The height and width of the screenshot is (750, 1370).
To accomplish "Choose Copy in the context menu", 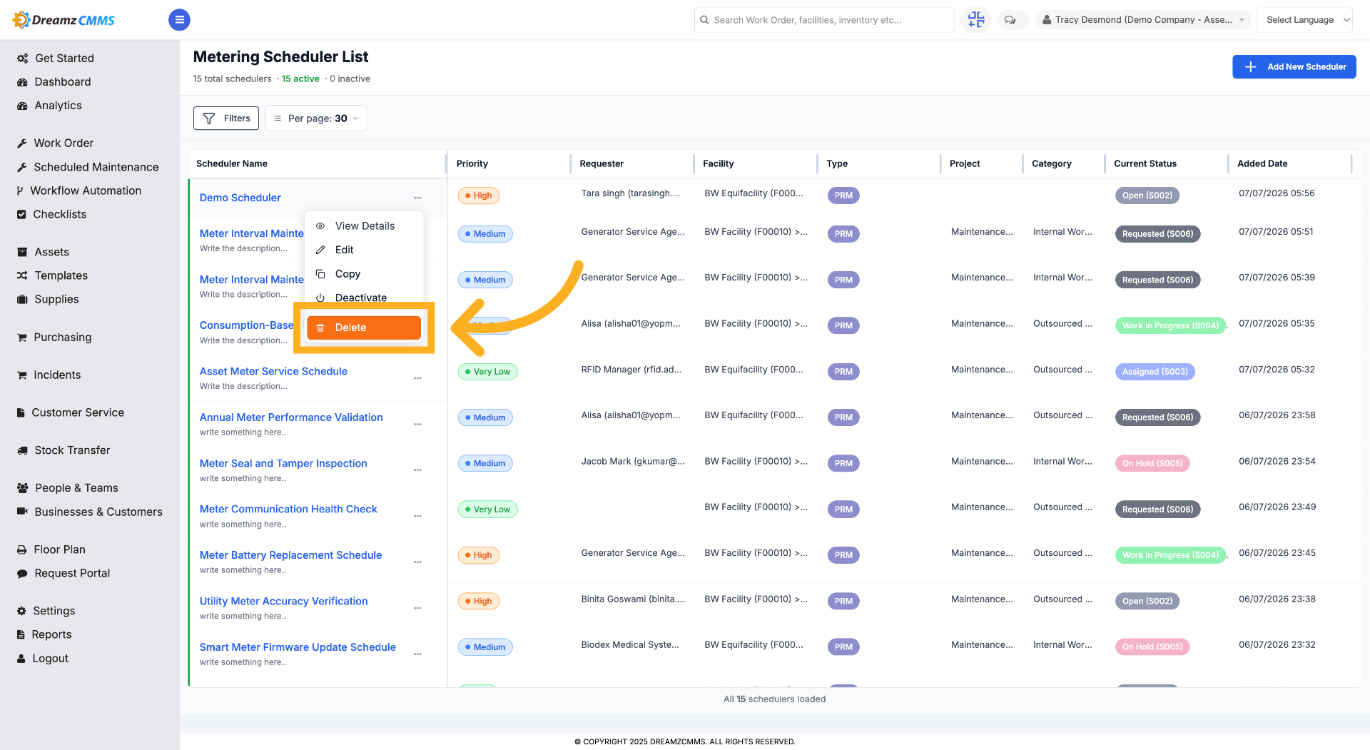I will coord(364,274).
